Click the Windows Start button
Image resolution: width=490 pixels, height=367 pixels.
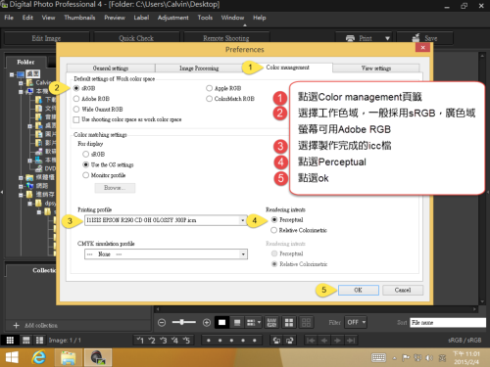coord(12,357)
